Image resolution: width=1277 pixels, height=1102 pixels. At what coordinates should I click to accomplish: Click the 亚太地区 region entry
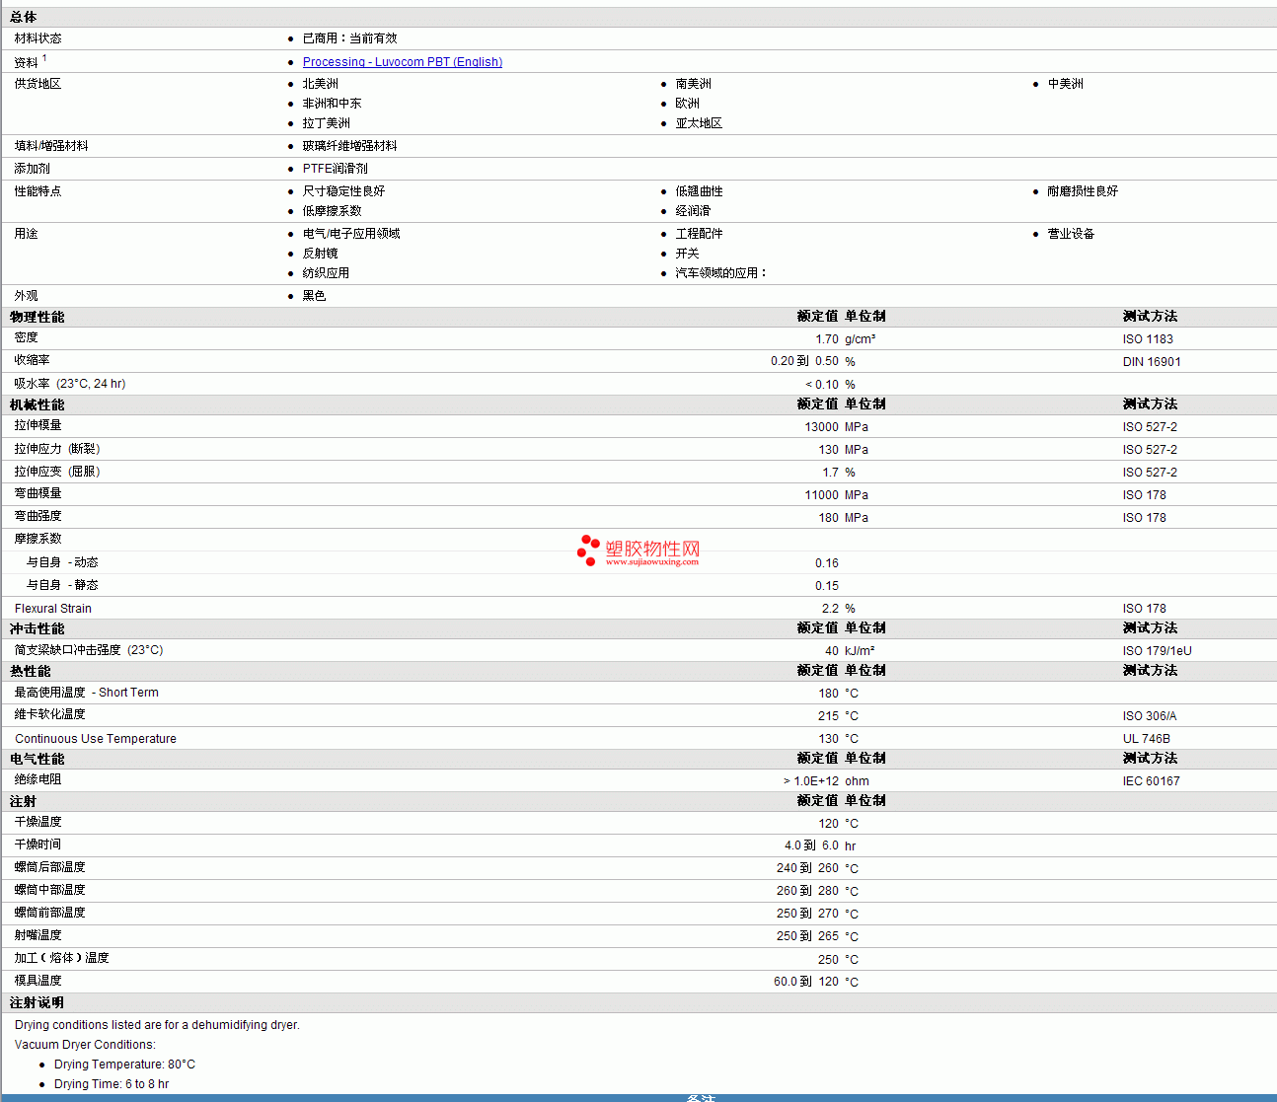point(699,123)
